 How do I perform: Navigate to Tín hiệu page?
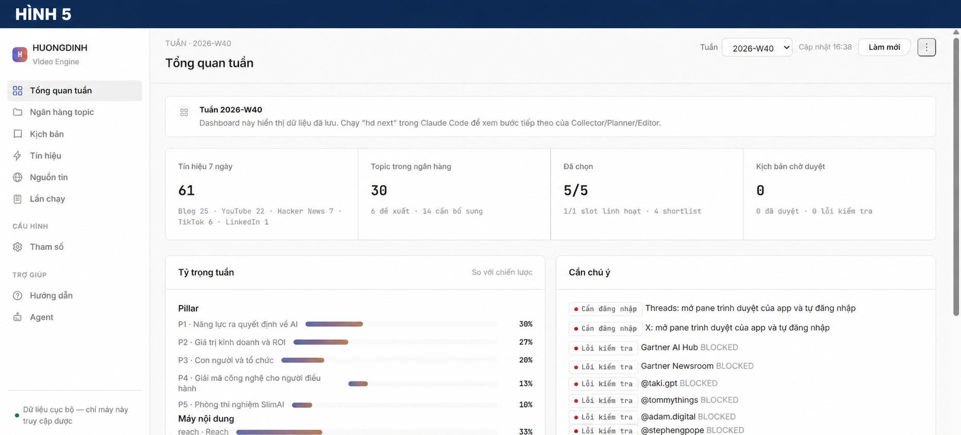point(75,156)
